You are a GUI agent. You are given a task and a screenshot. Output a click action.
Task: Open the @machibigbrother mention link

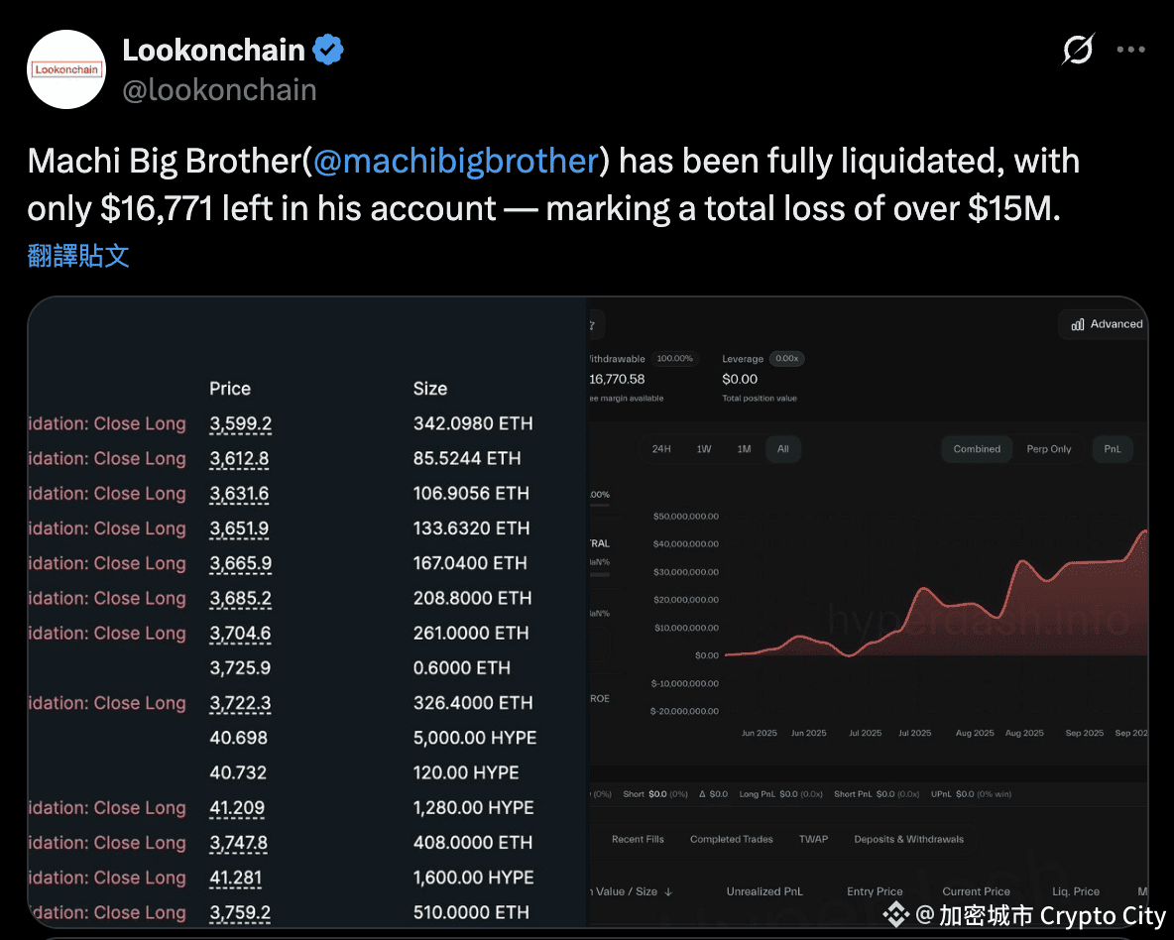pyautogui.click(x=457, y=161)
